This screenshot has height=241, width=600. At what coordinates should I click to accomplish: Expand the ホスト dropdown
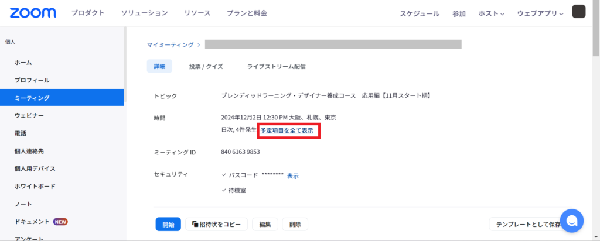491,13
